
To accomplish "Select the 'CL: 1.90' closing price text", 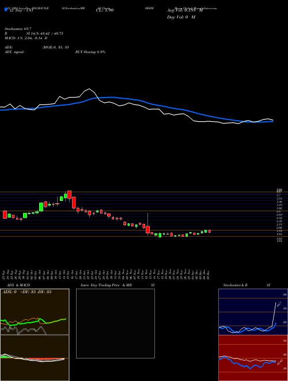I will tap(105, 10).
